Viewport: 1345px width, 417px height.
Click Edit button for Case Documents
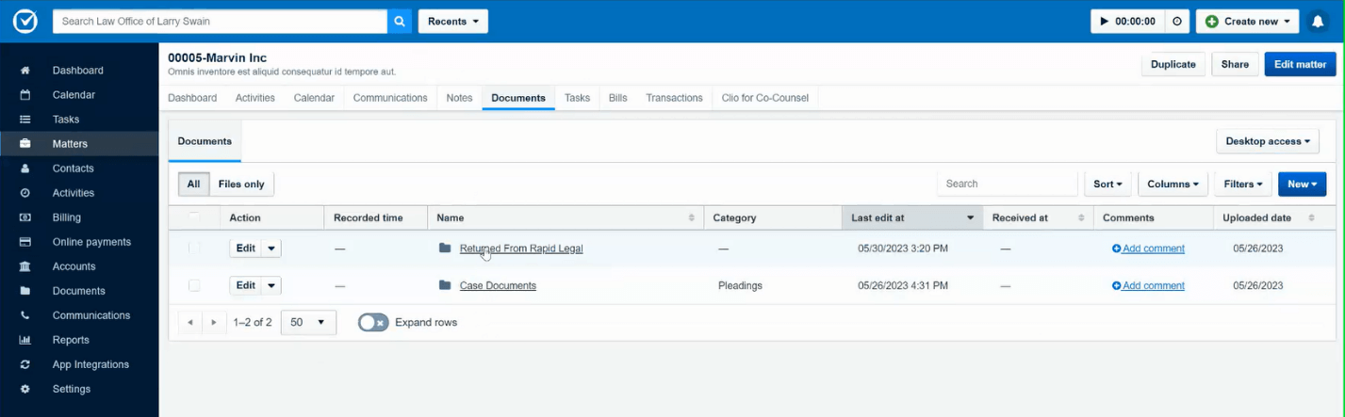point(246,285)
